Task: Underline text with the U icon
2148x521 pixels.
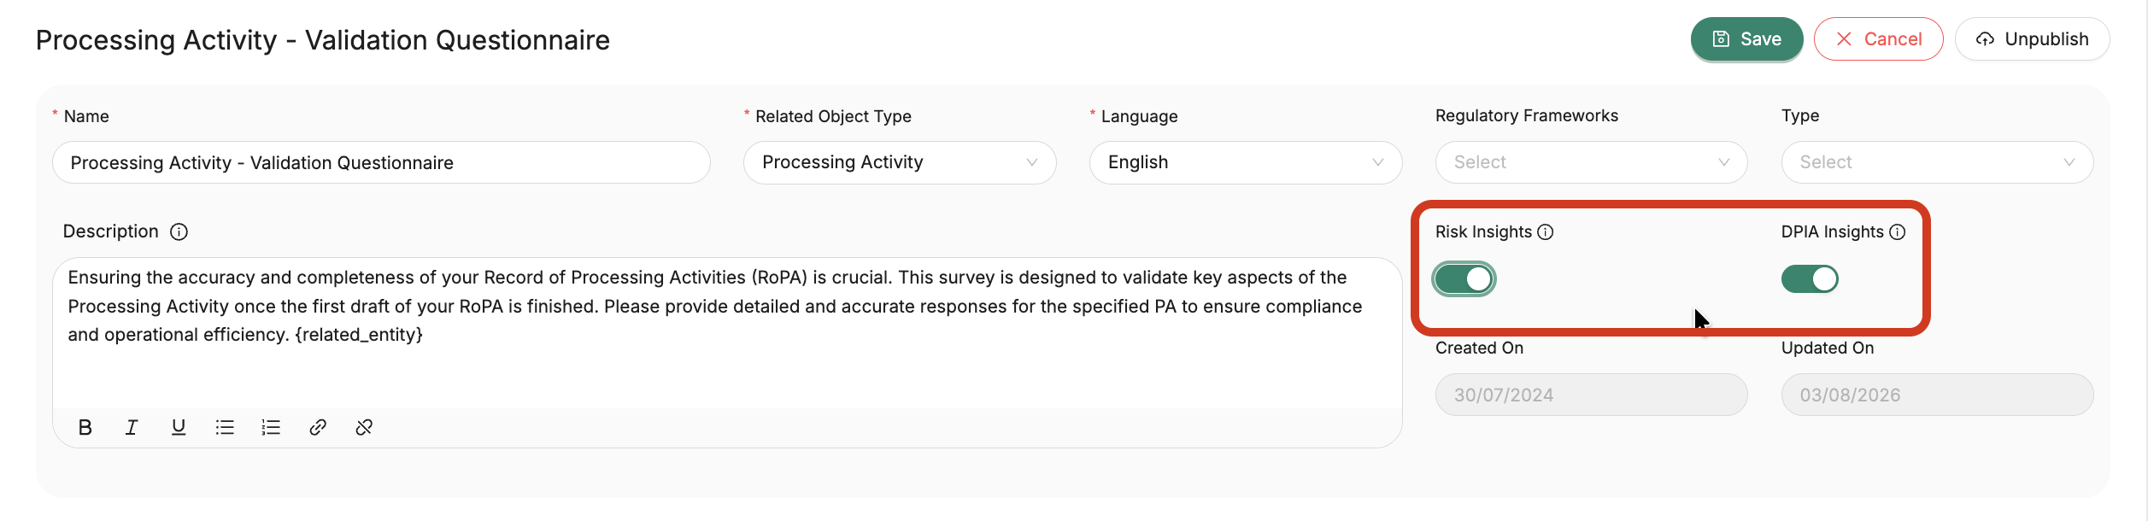Action: (179, 427)
